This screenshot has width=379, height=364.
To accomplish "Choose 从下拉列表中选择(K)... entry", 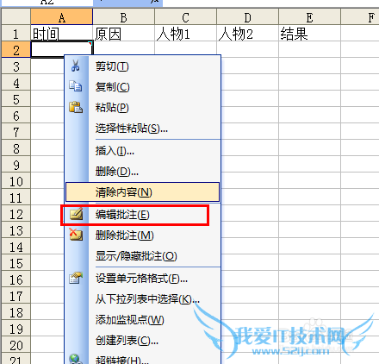I will pyautogui.click(x=142, y=299).
